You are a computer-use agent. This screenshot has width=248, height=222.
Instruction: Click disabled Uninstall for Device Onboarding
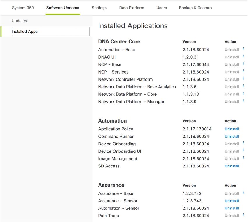pyautogui.click(x=232, y=144)
